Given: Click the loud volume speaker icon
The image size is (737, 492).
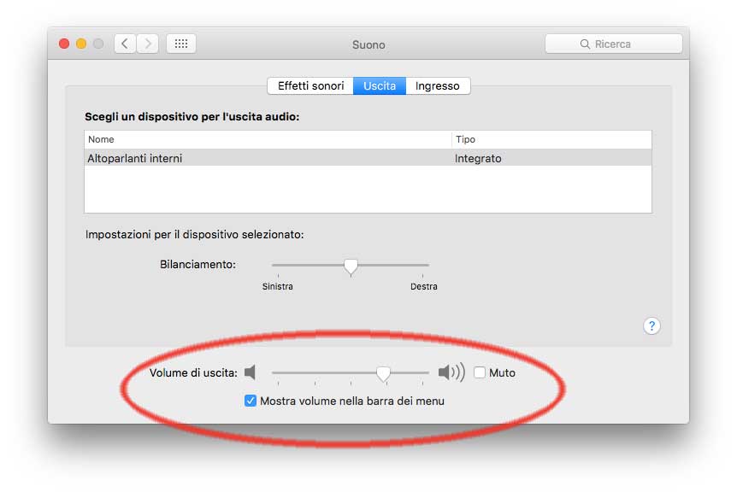Looking at the screenshot, I should click(x=451, y=372).
